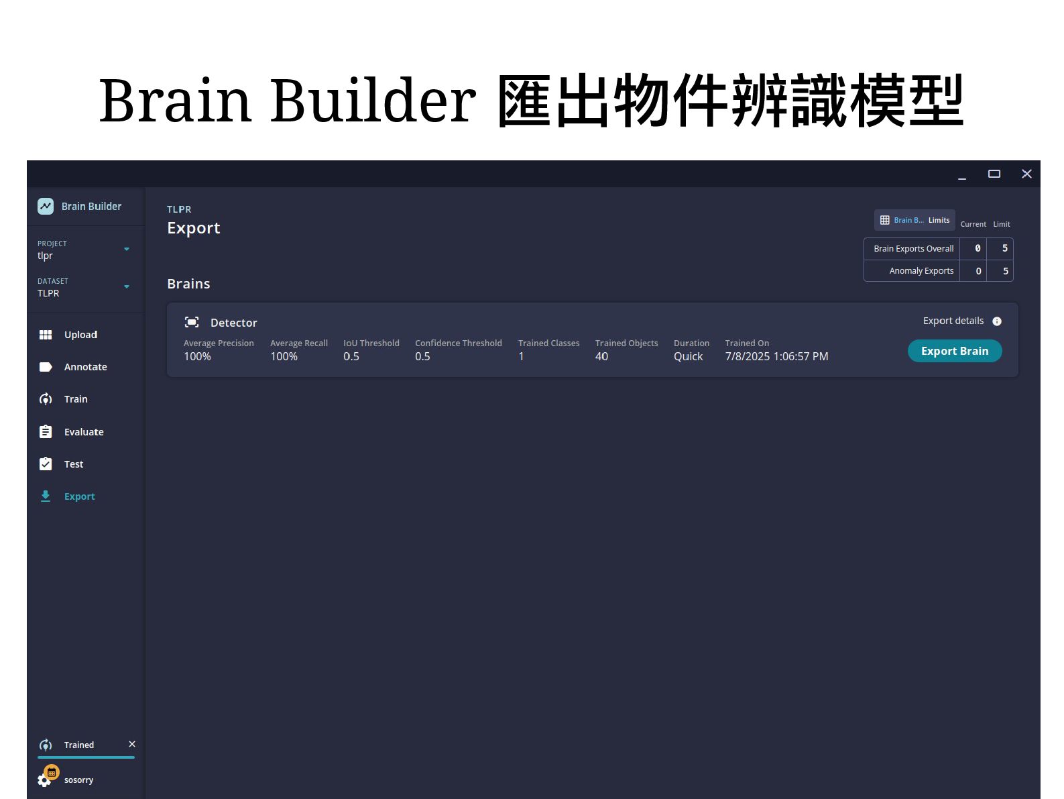Click the Annotate tag icon

[x=46, y=367]
